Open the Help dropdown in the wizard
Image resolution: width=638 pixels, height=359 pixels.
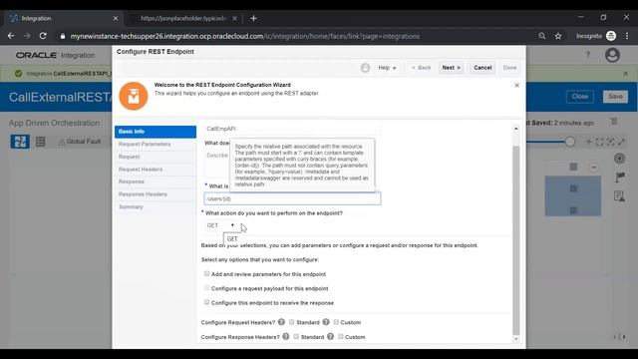(x=387, y=68)
